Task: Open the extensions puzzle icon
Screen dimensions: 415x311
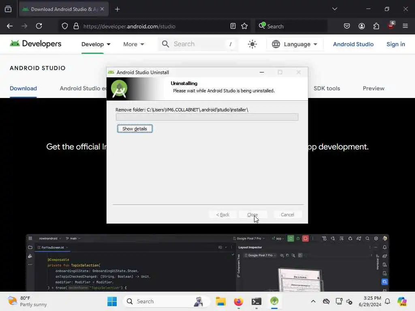Action: 376,26
